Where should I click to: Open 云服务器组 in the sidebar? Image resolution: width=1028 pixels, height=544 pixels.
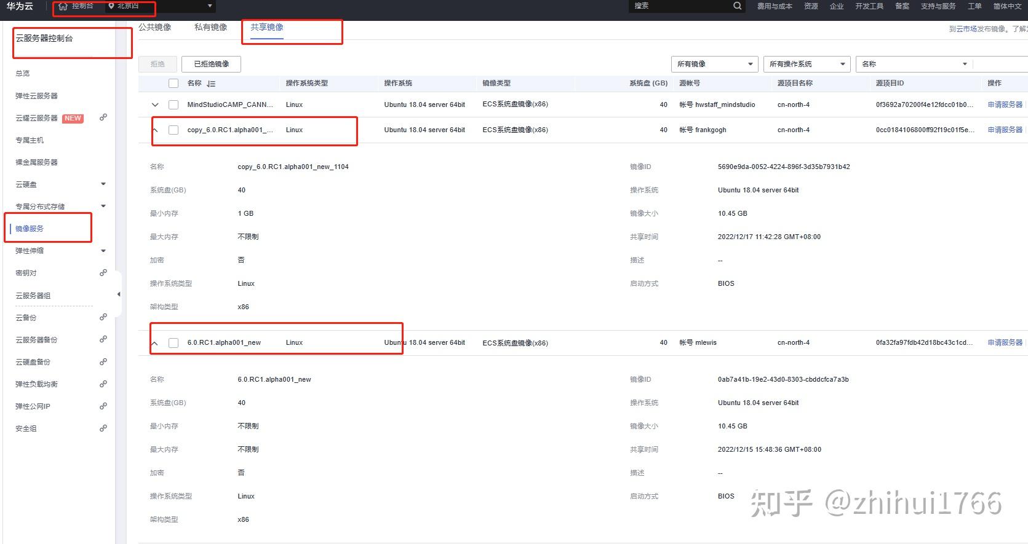[x=33, y=296]
